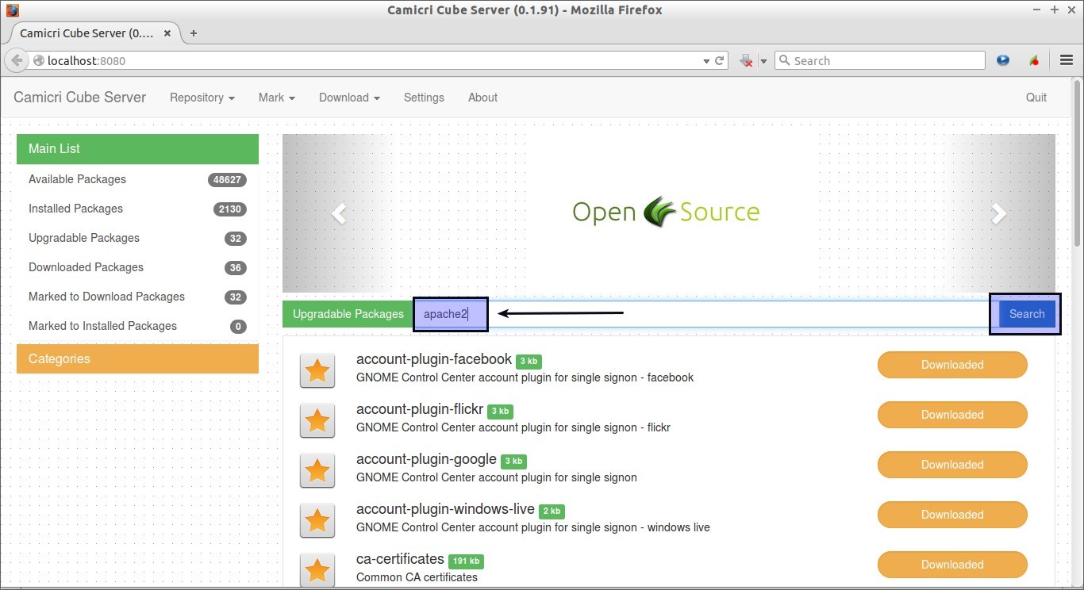Click the Firefox icon in title bar
The height and width of the screenshot is (590, 1084).
(x=12, y=10)
